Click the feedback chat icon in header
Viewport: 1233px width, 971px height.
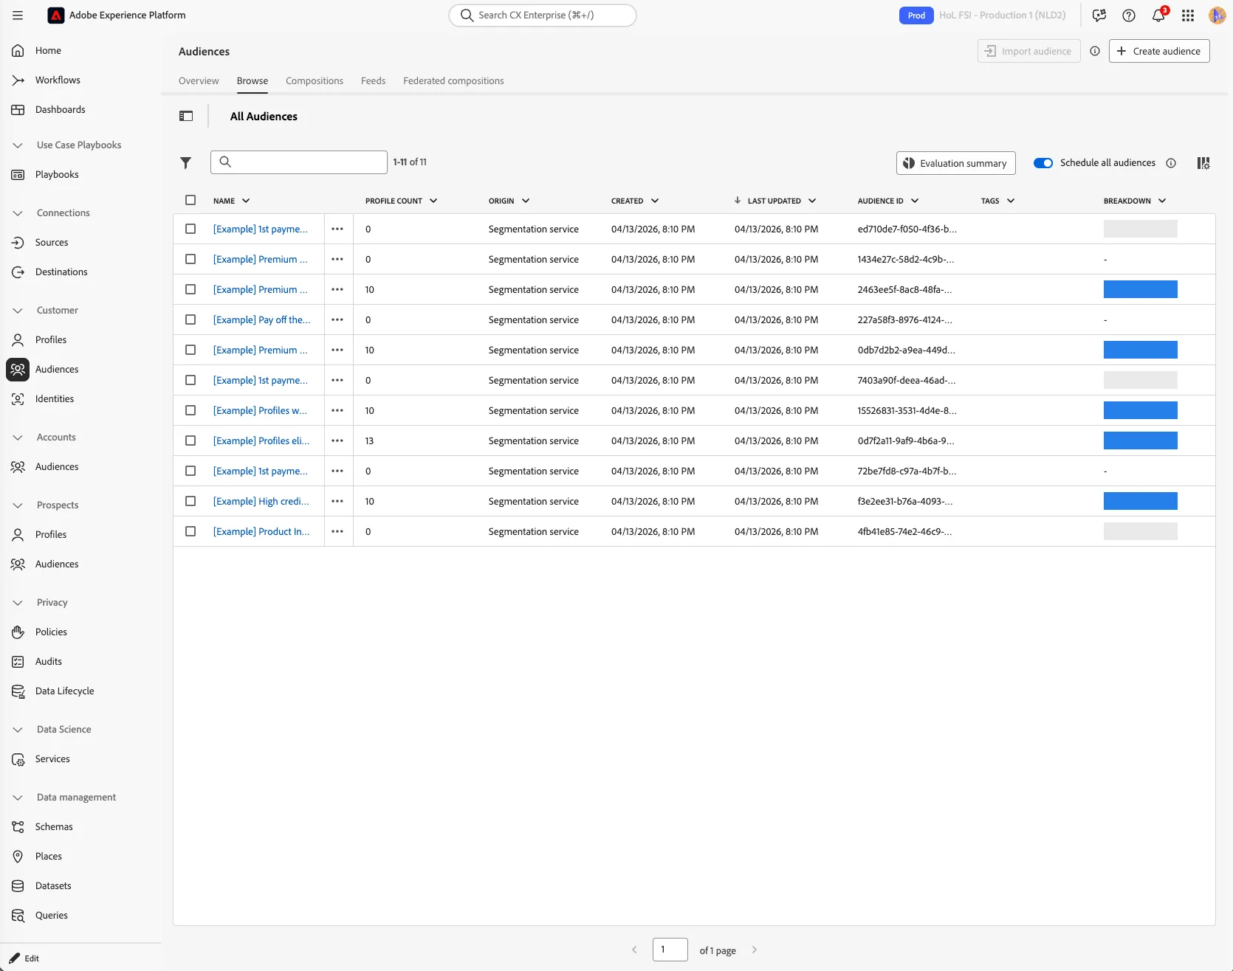tap(1099, 15)
